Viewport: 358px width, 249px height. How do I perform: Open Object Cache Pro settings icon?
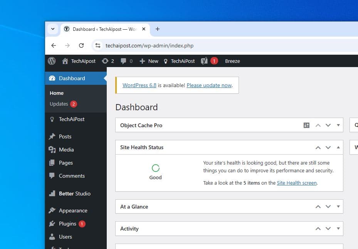pyautogui.click(x=306, y=125)
